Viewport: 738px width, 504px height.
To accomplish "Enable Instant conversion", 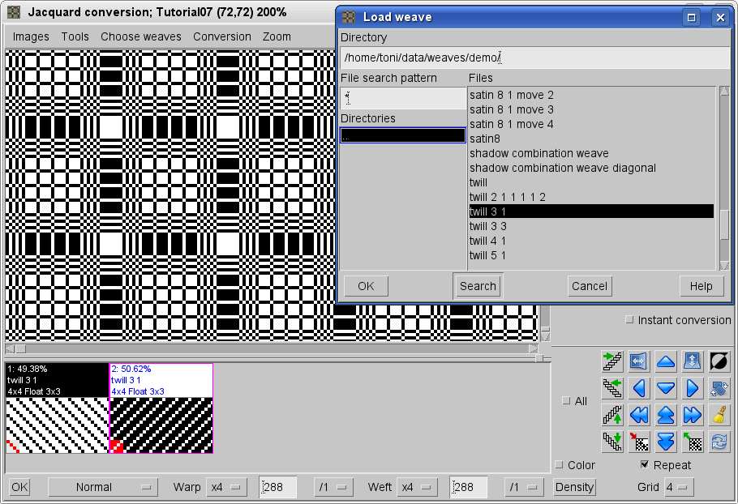I will pyautogui.click(x=629, y=320).
